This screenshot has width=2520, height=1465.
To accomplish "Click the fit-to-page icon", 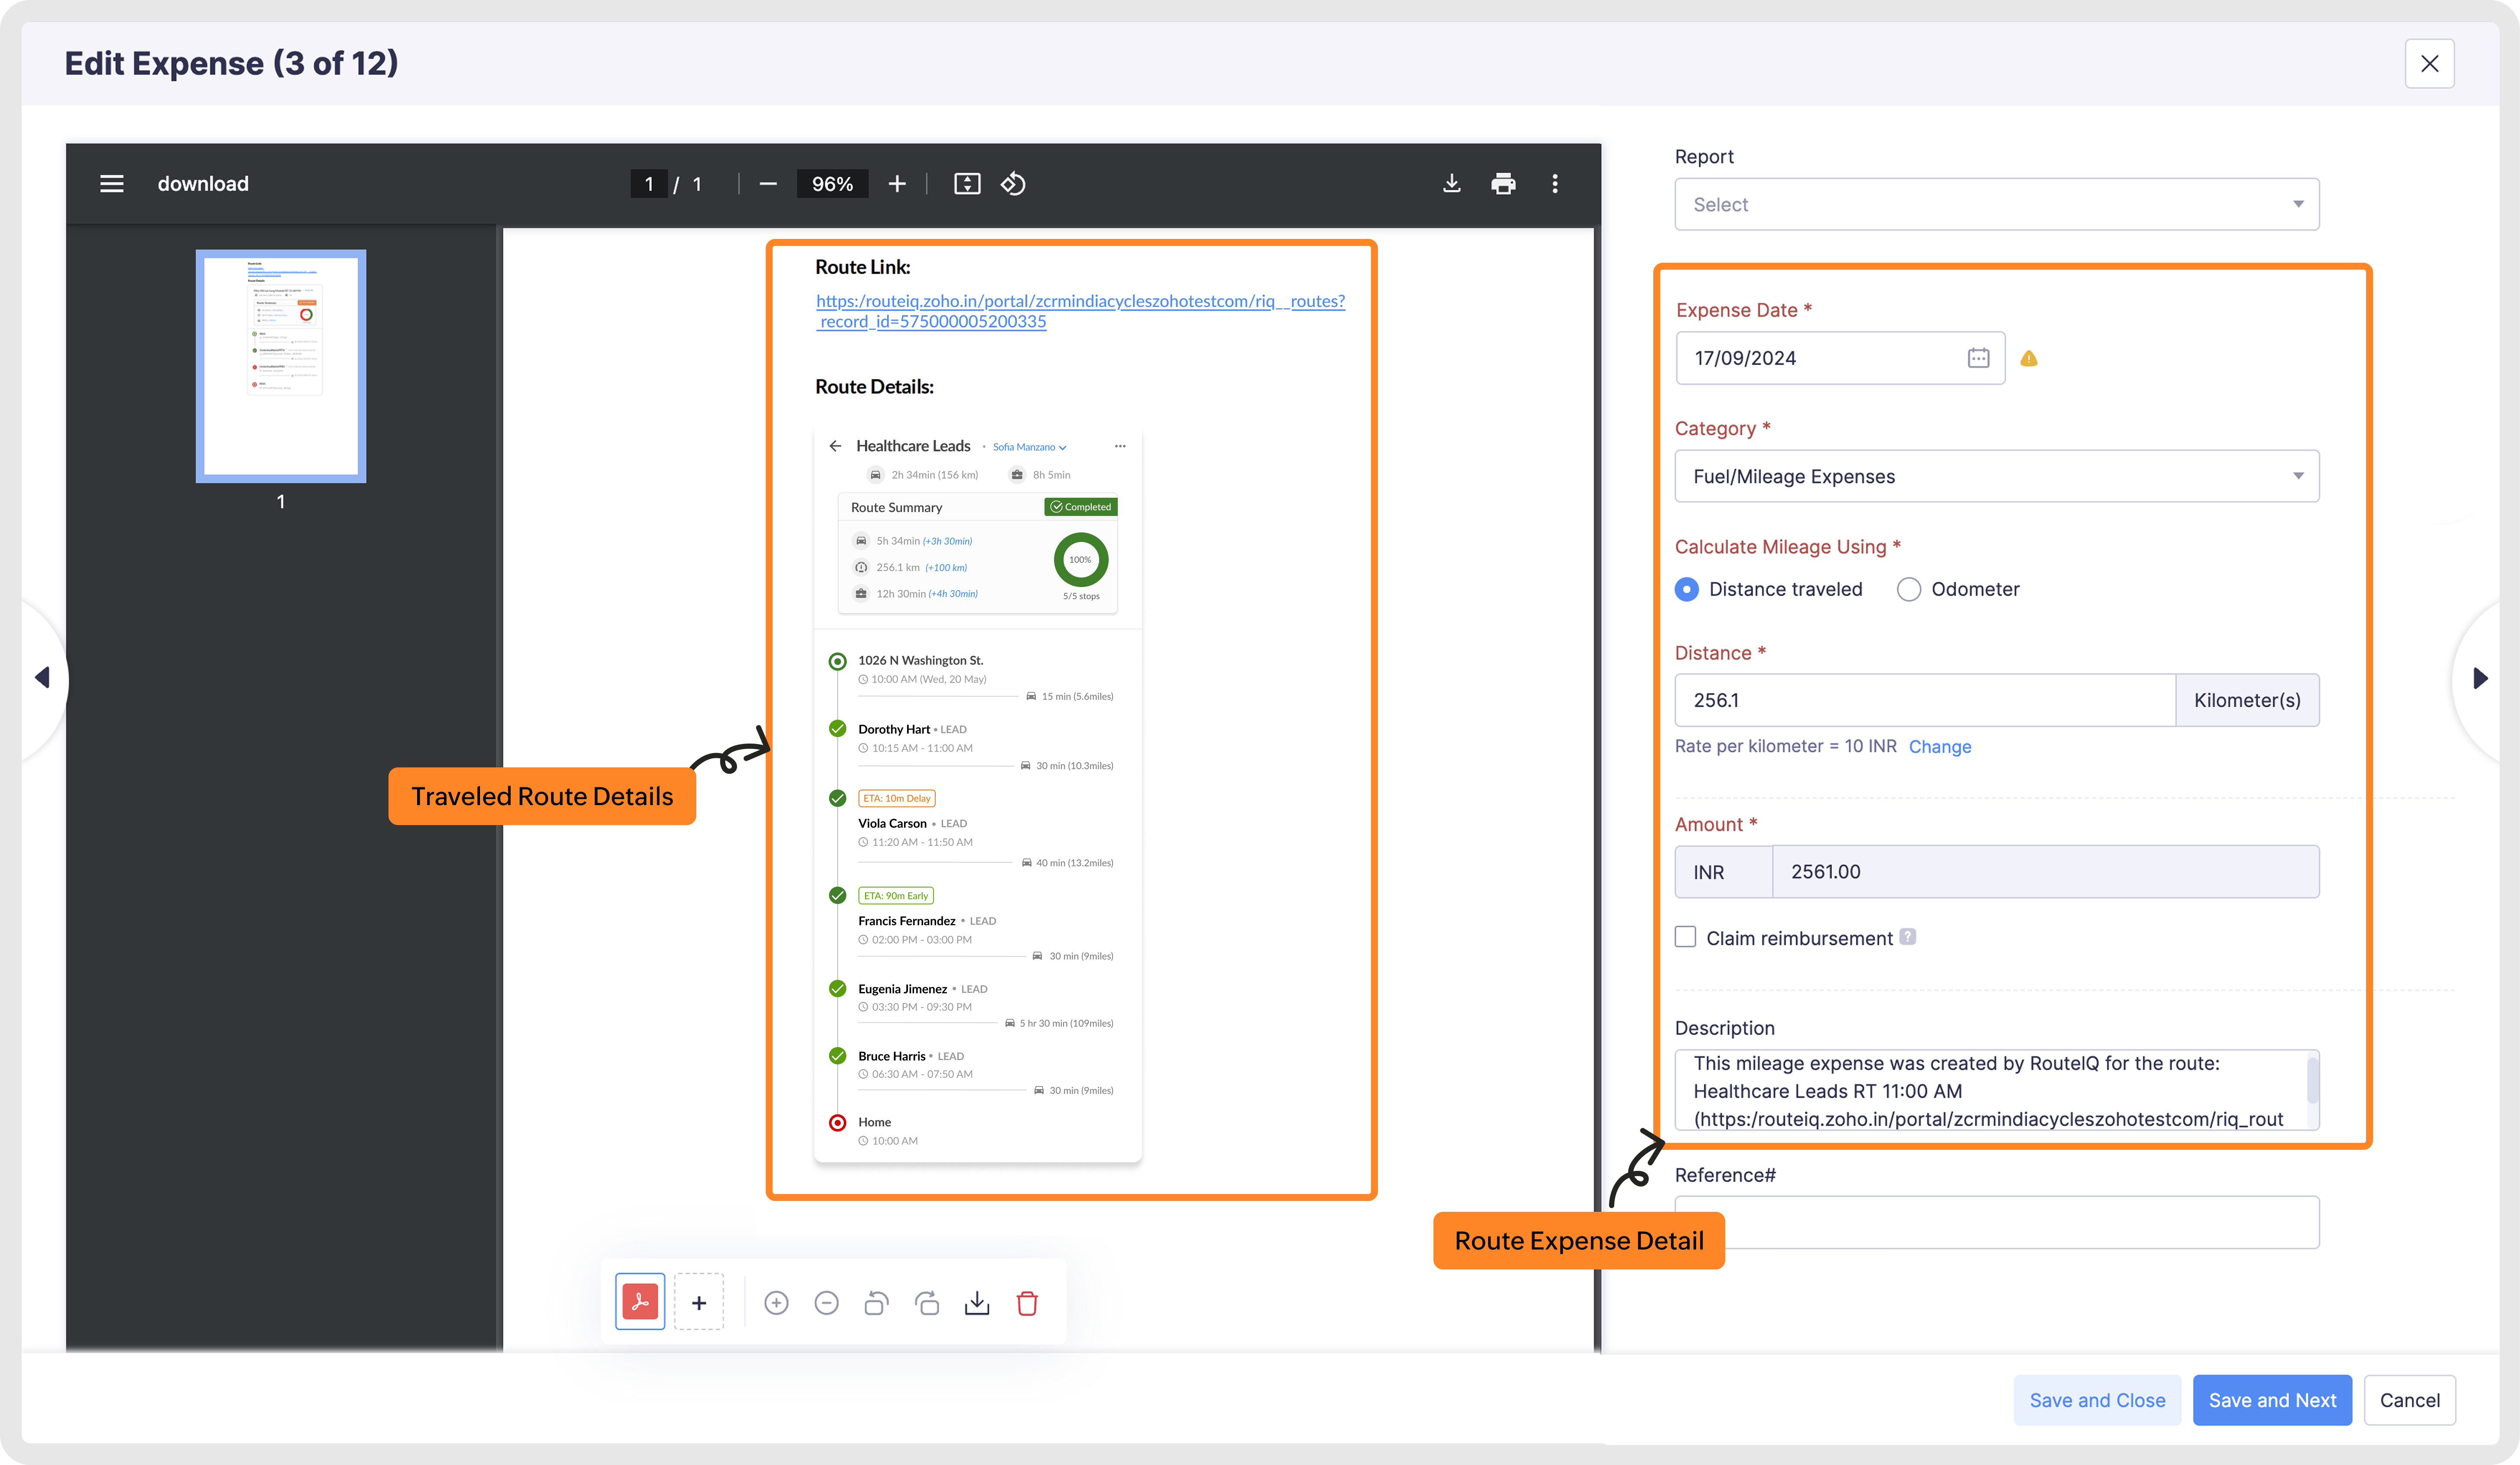I will (966, 184).
